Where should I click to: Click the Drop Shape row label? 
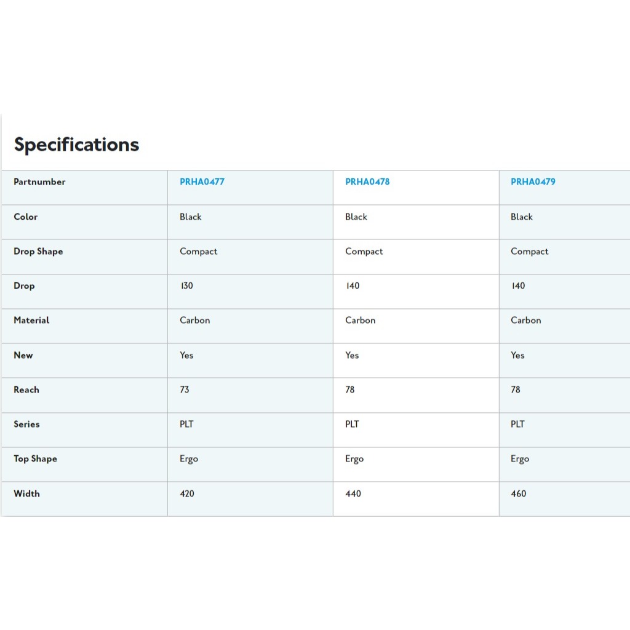pyautogui.click(x=38, y=252)
